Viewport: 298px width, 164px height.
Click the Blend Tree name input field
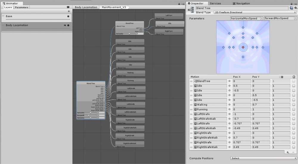(242, 8)
